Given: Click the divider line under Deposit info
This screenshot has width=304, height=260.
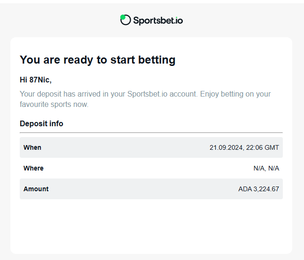Looking at the screenshot, I should 151,133.
